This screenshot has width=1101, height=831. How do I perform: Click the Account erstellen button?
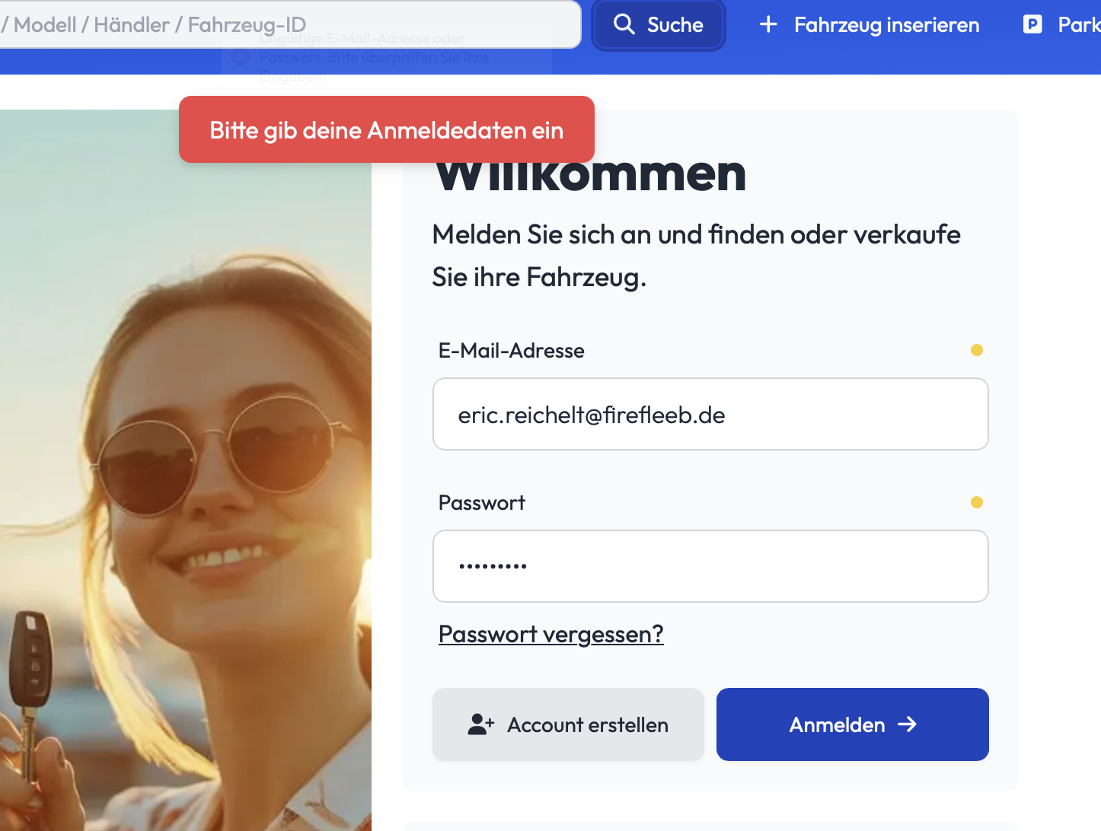point(568,724)
